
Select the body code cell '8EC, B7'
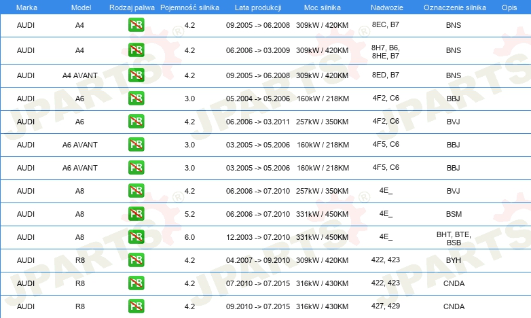(x=386, y=24)
